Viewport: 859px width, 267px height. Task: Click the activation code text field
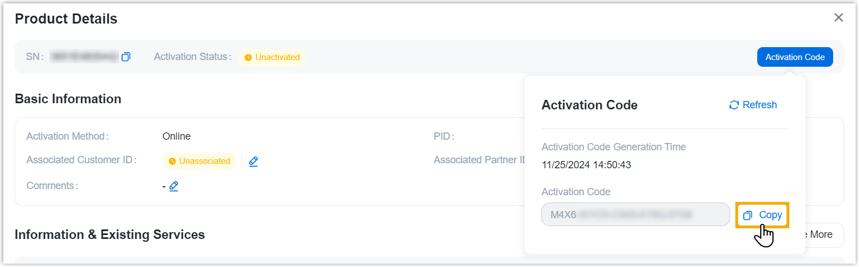pyautogui.click(x=635, y=214)
